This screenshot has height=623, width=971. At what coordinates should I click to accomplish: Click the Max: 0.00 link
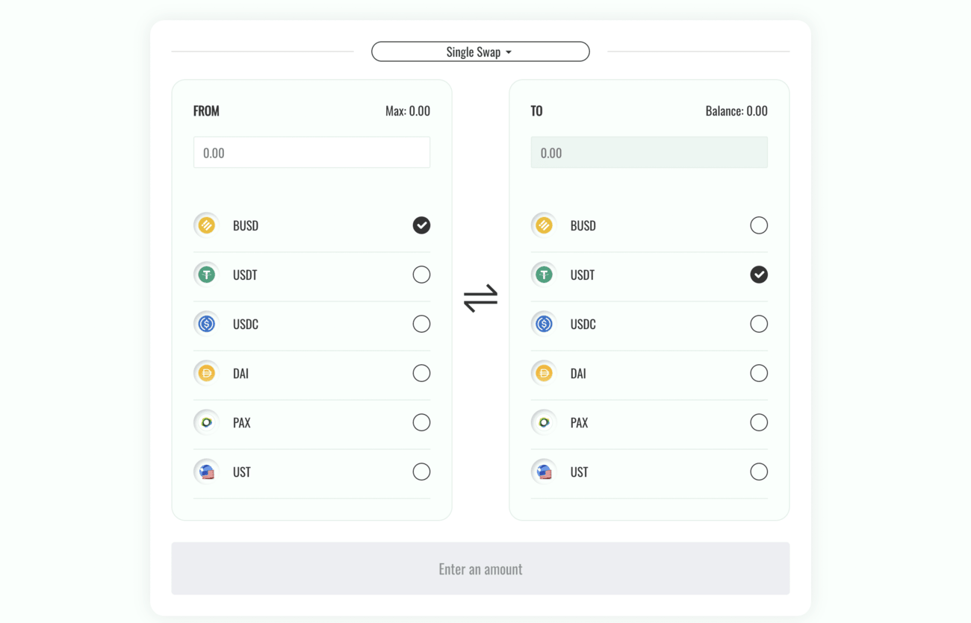coord(408,111)
